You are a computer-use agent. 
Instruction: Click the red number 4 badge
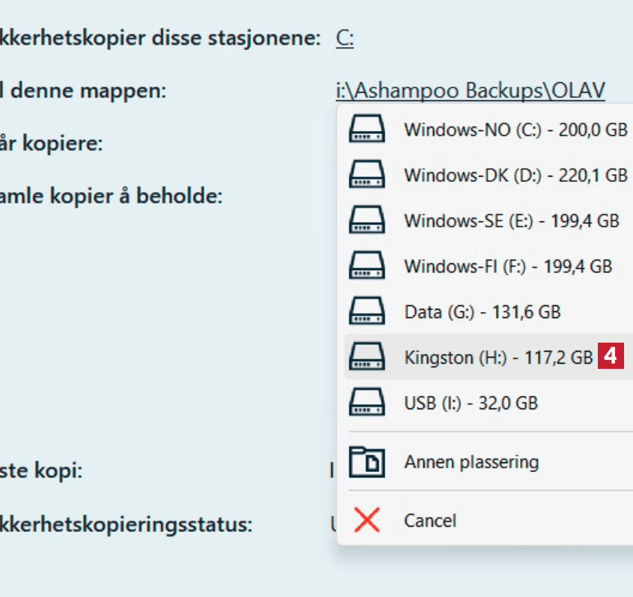(611, 357)
